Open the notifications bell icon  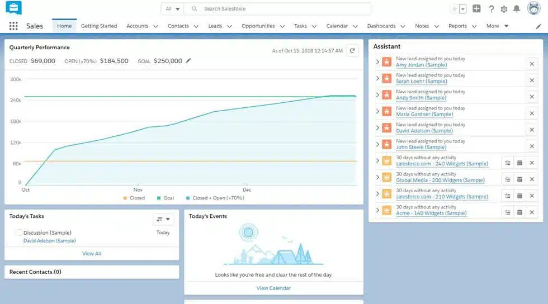[x=517, y=9]
